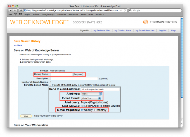Open My Citation Alerts link
This screenshot has width=190, height=137.
pyautogui.click(x=123, y=30)
